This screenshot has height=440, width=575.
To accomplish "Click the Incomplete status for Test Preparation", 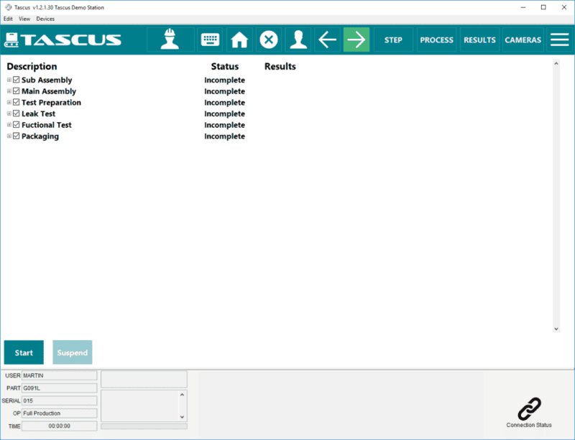I will pyautogui.click(x=224, y=103).
